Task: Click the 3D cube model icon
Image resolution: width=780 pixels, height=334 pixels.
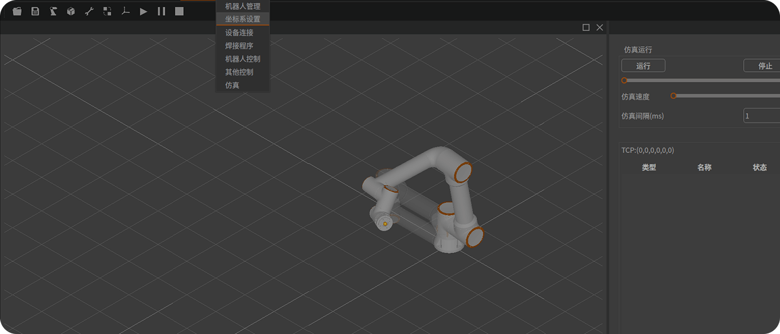Action: click(71, 11)
